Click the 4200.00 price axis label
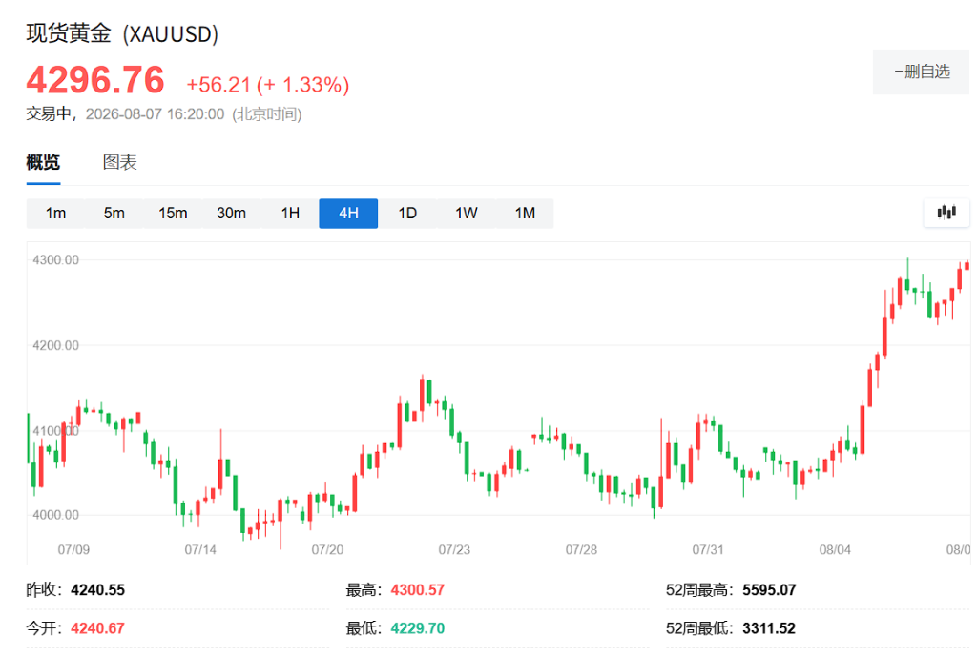 click(56, 345)
